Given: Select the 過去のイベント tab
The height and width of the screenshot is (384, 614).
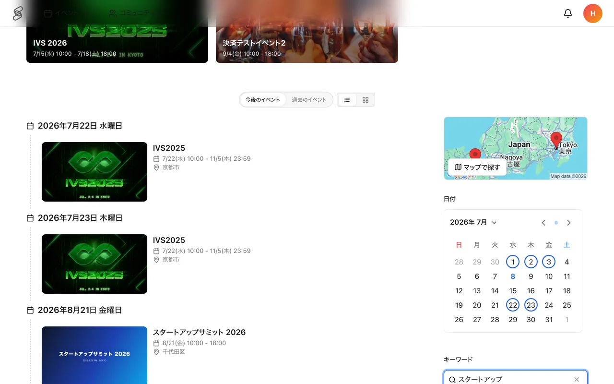Looking at the screenshot, I should pyautogui.click(x=309, y=100).
